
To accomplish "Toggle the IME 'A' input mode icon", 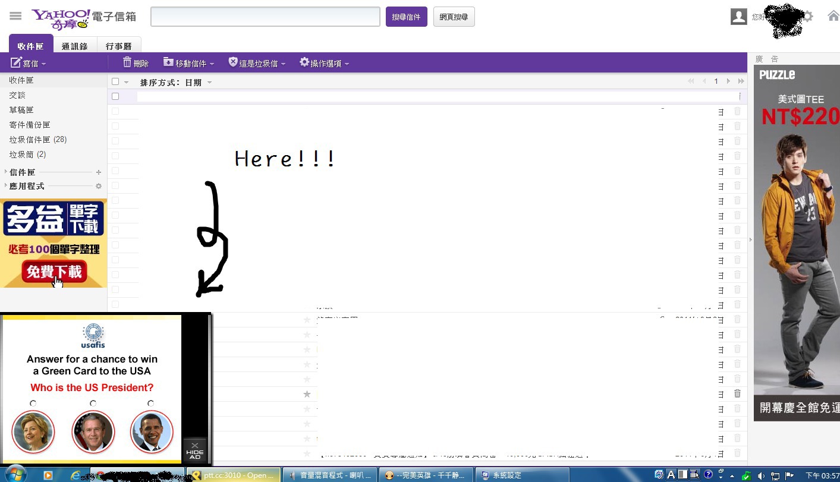I will 671,474.
